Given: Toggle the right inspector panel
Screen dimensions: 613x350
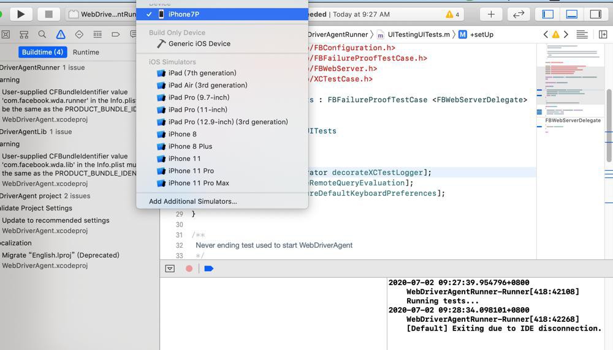Looking at the screenshot, I should pyautogui.click(x=595, y=15).
